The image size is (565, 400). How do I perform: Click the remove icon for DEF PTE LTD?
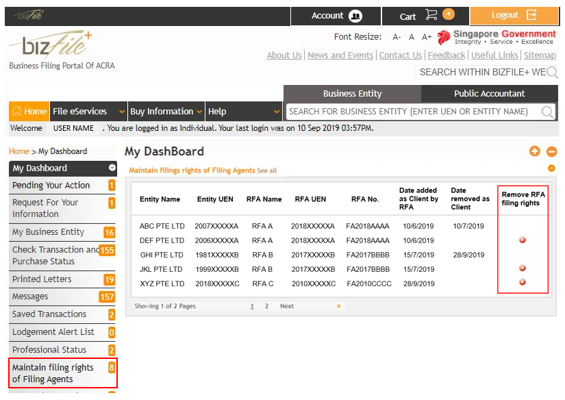(x=523, y=240)
